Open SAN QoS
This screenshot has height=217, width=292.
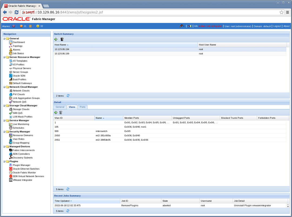coord(18,113)
